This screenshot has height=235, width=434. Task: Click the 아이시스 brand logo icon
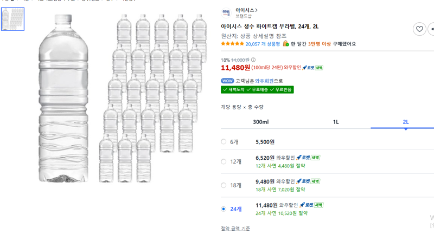click(226, 12)
